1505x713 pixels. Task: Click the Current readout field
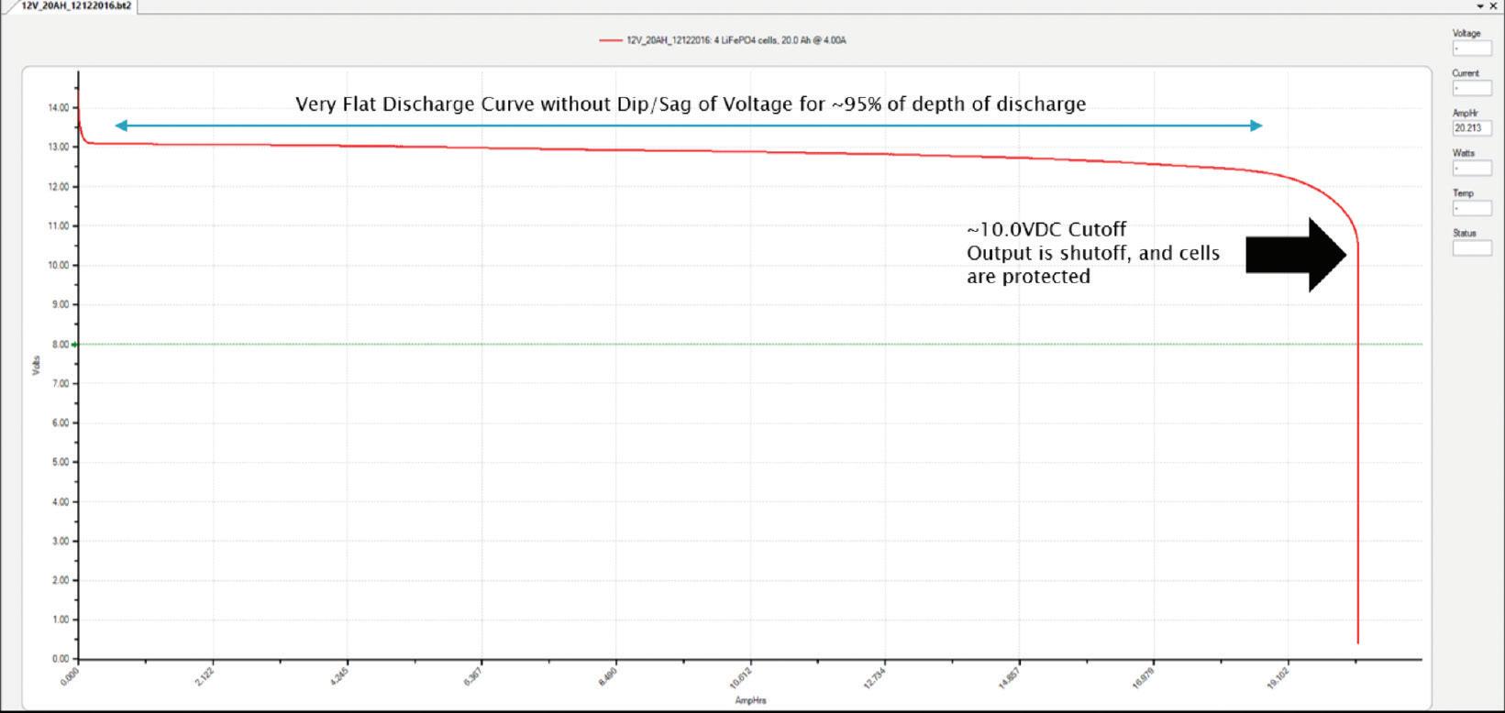(1472, 88)
